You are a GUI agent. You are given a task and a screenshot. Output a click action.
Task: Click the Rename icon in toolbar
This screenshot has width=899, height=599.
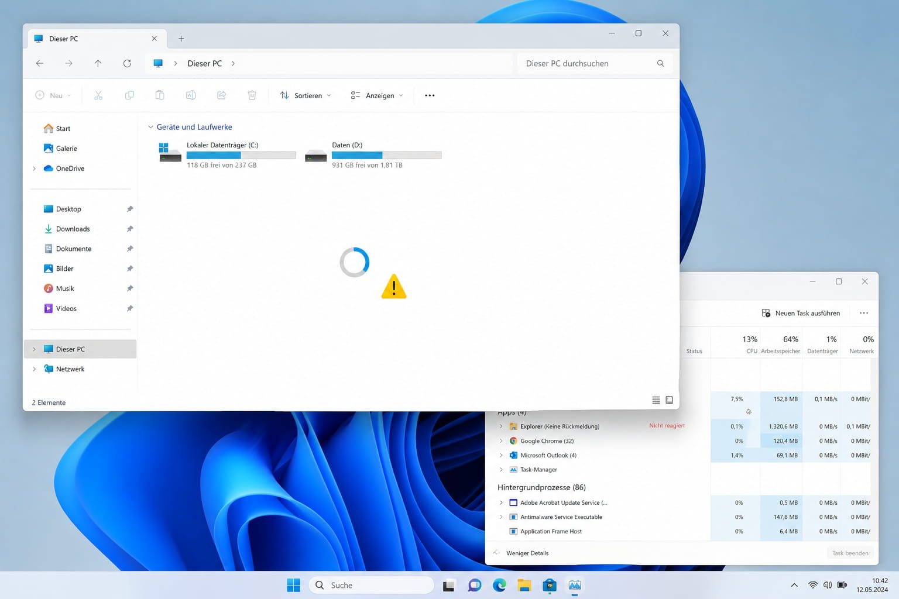click(191, 95)
